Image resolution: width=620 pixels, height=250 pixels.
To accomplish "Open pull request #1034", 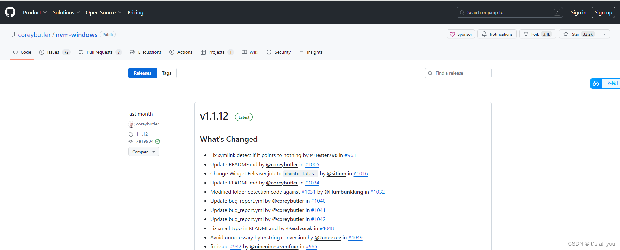I will pos(312,183).
